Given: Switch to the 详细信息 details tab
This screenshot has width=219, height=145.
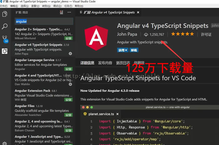Looking at the screenshot, I should [87, 63].
